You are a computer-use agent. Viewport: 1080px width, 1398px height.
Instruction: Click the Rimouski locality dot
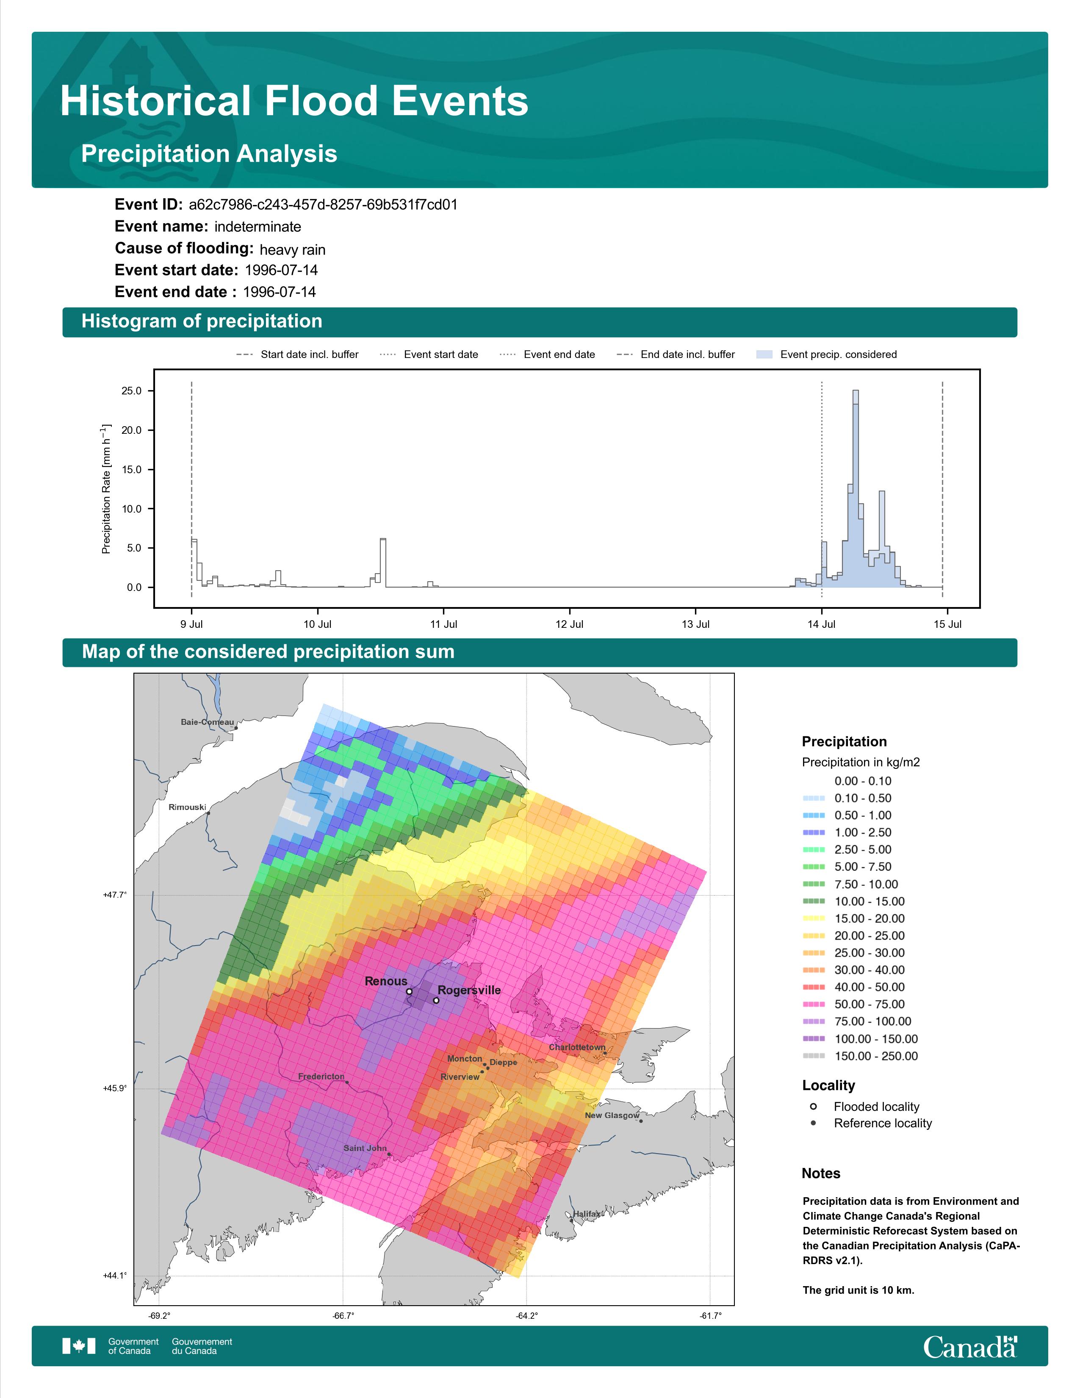pyautogui.click(x=208, y=813)
